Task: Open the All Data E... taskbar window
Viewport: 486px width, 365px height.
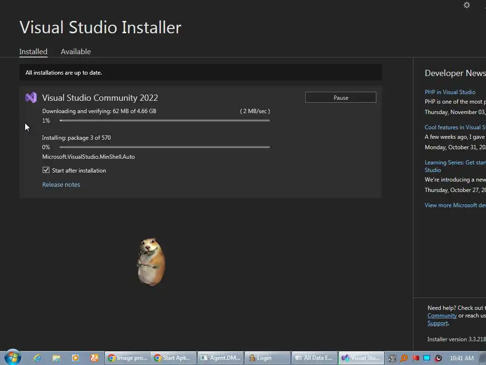Action: point(314,358)
